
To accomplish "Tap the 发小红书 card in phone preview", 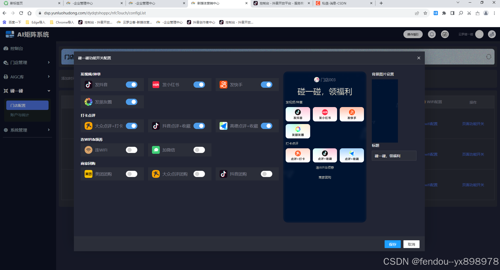I will click(325, 114).
